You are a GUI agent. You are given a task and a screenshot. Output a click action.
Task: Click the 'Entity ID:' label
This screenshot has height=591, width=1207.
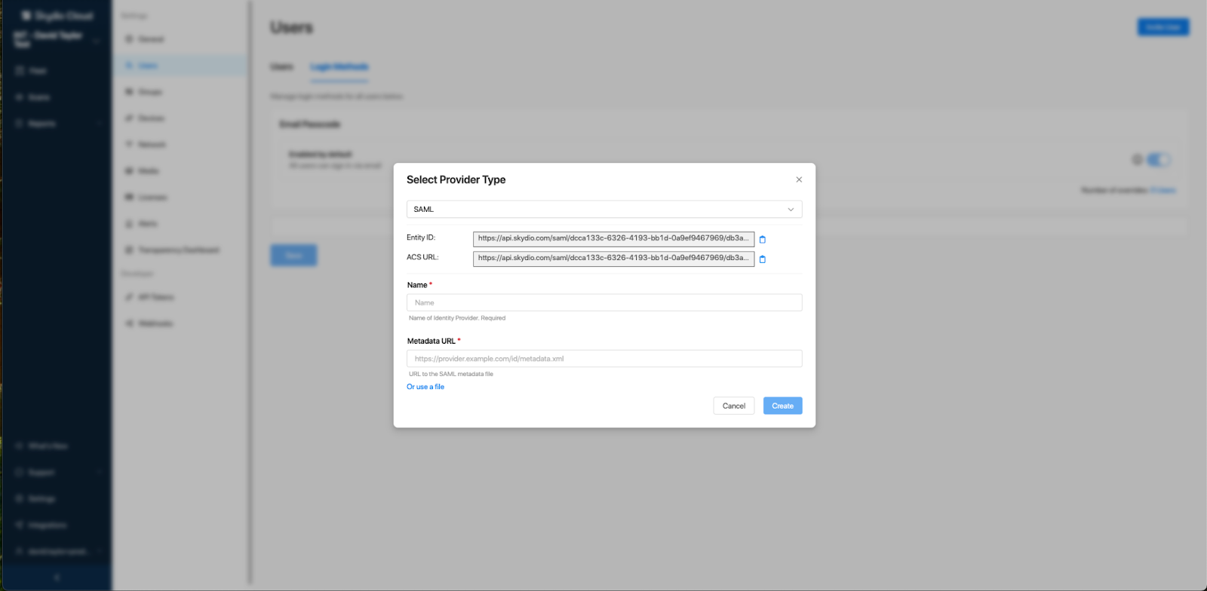pyautogui.click(x=421, y=237)
